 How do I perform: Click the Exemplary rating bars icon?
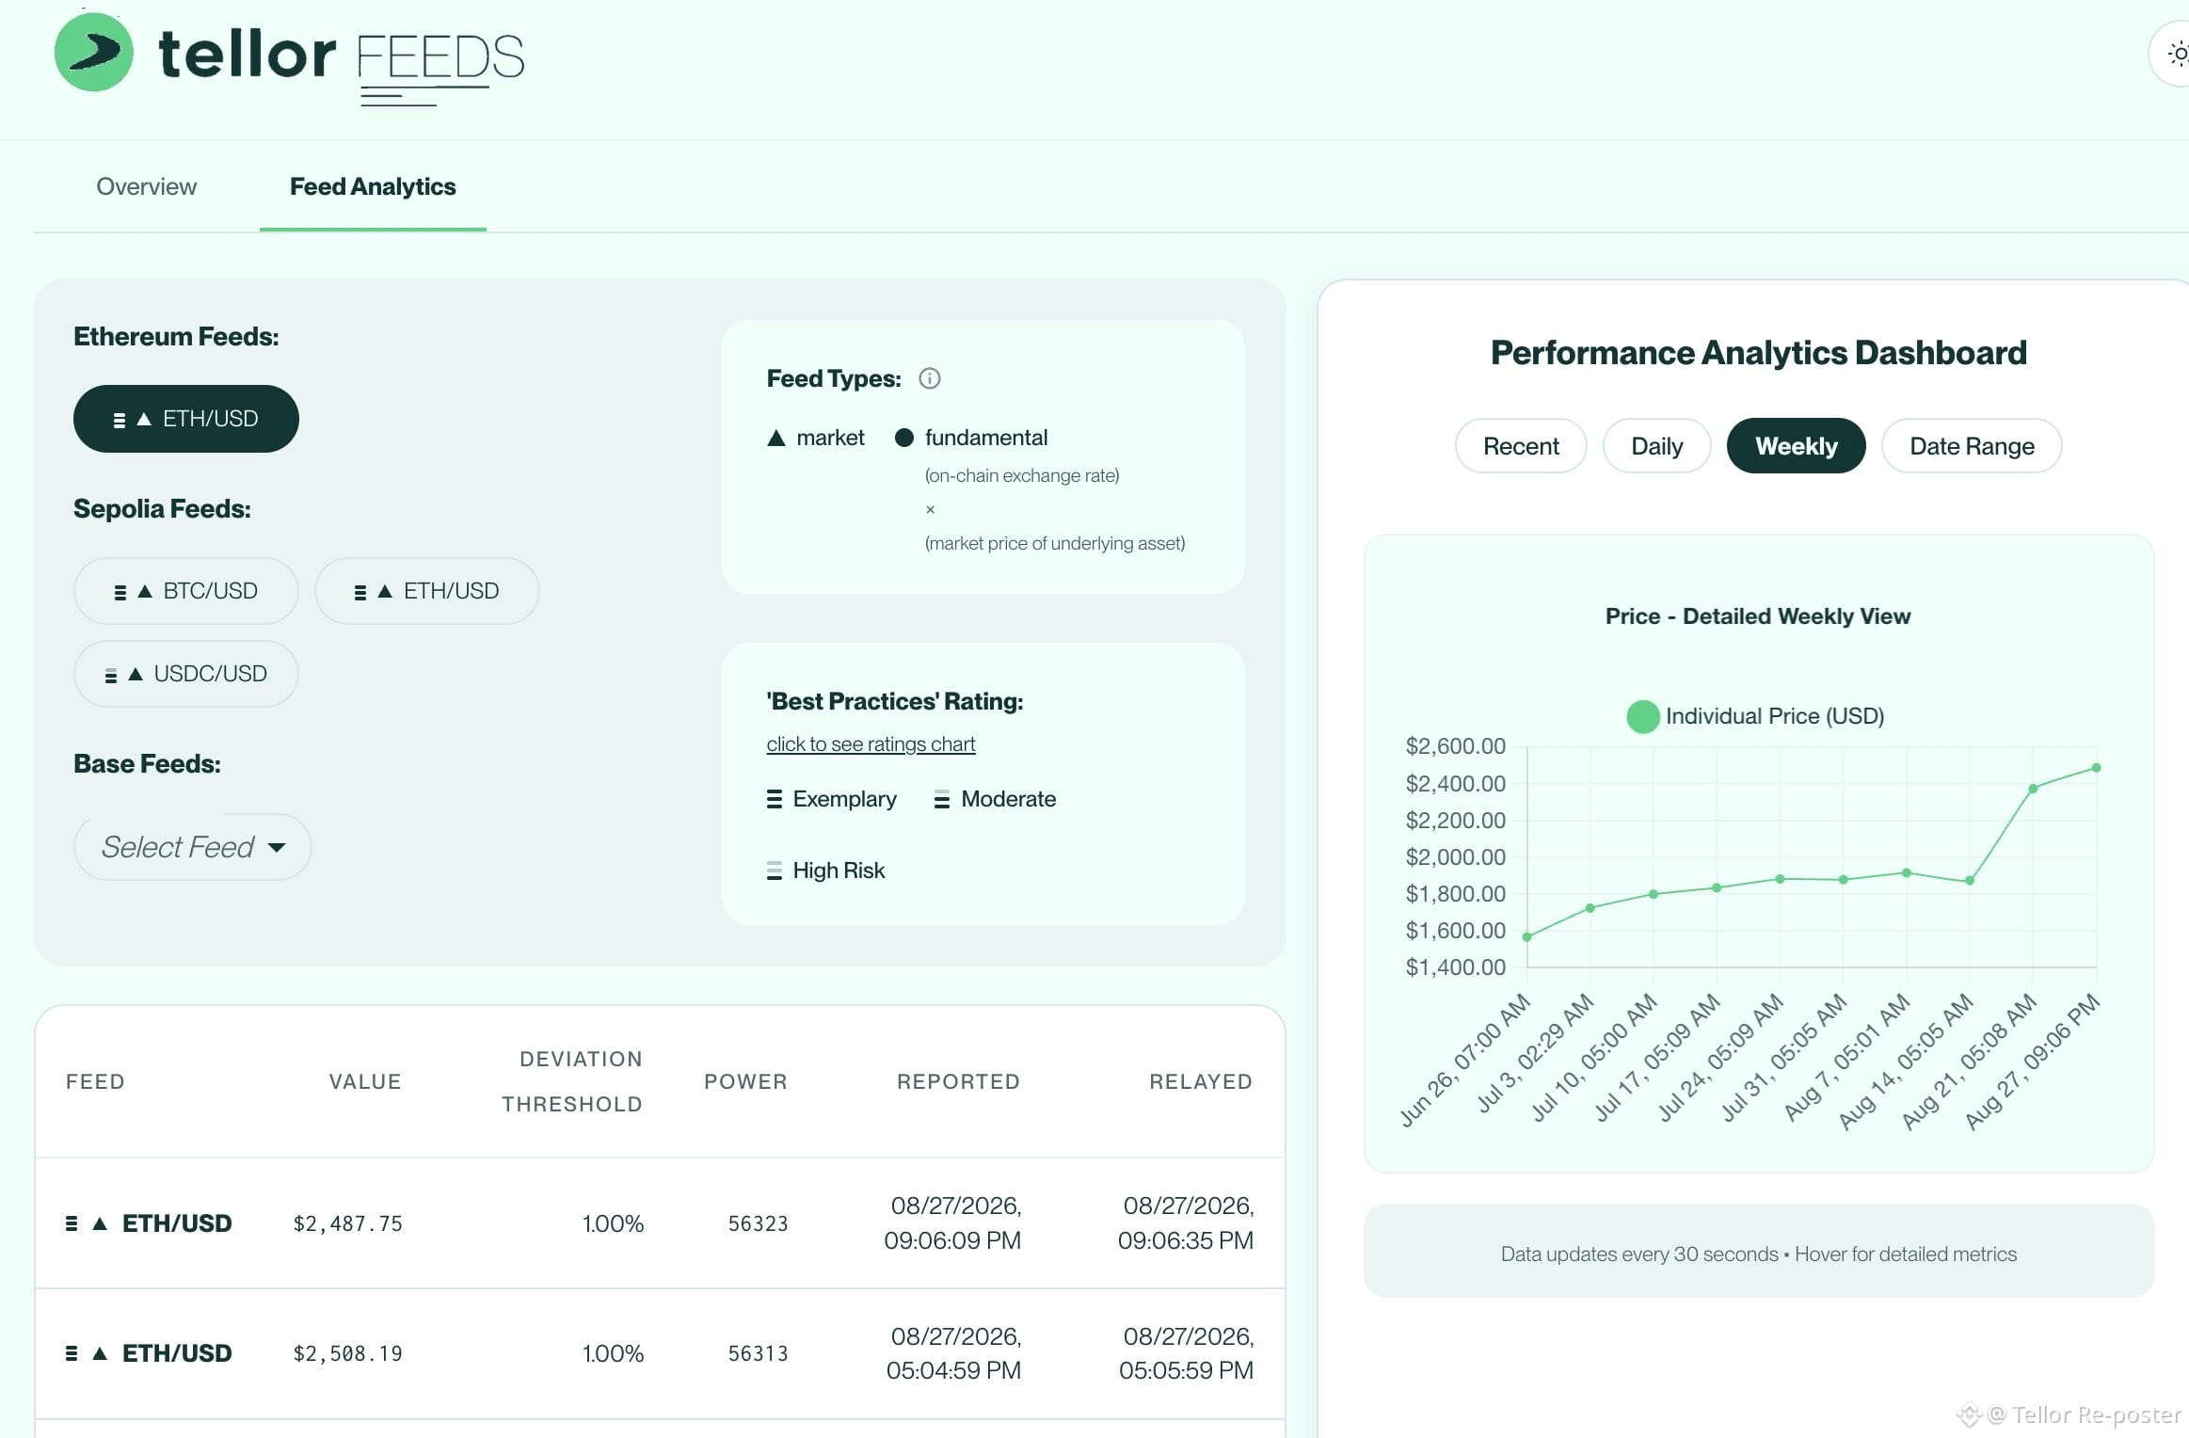click(775, 799)
